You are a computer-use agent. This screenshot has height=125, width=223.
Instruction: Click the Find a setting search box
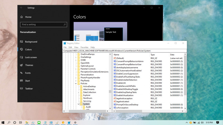click(x=43, y=24)
